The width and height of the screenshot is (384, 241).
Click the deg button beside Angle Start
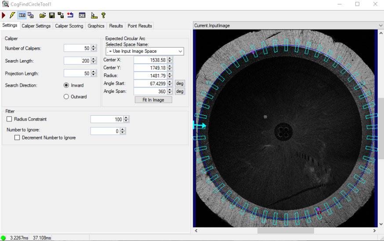coord(180,83)
